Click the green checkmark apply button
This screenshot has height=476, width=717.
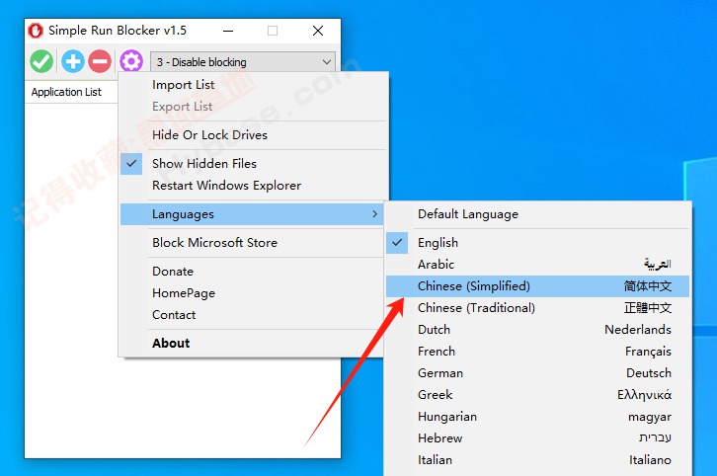(x=41, y=61)
